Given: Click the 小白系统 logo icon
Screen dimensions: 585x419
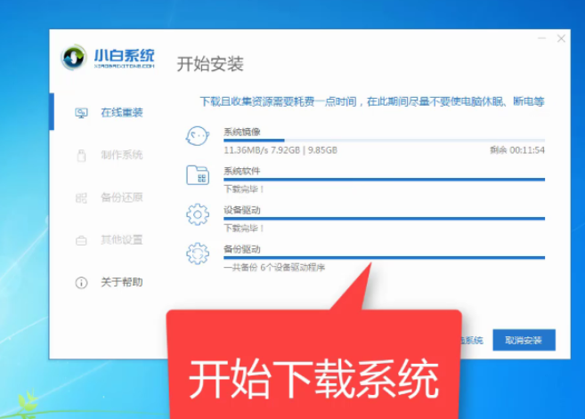Looking at the screenshot, I should pyautogui.click(x=74, y=59).
